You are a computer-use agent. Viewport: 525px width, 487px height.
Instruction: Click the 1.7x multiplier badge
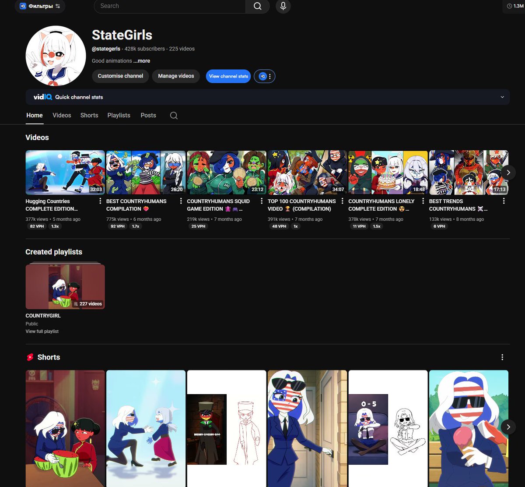136,226
